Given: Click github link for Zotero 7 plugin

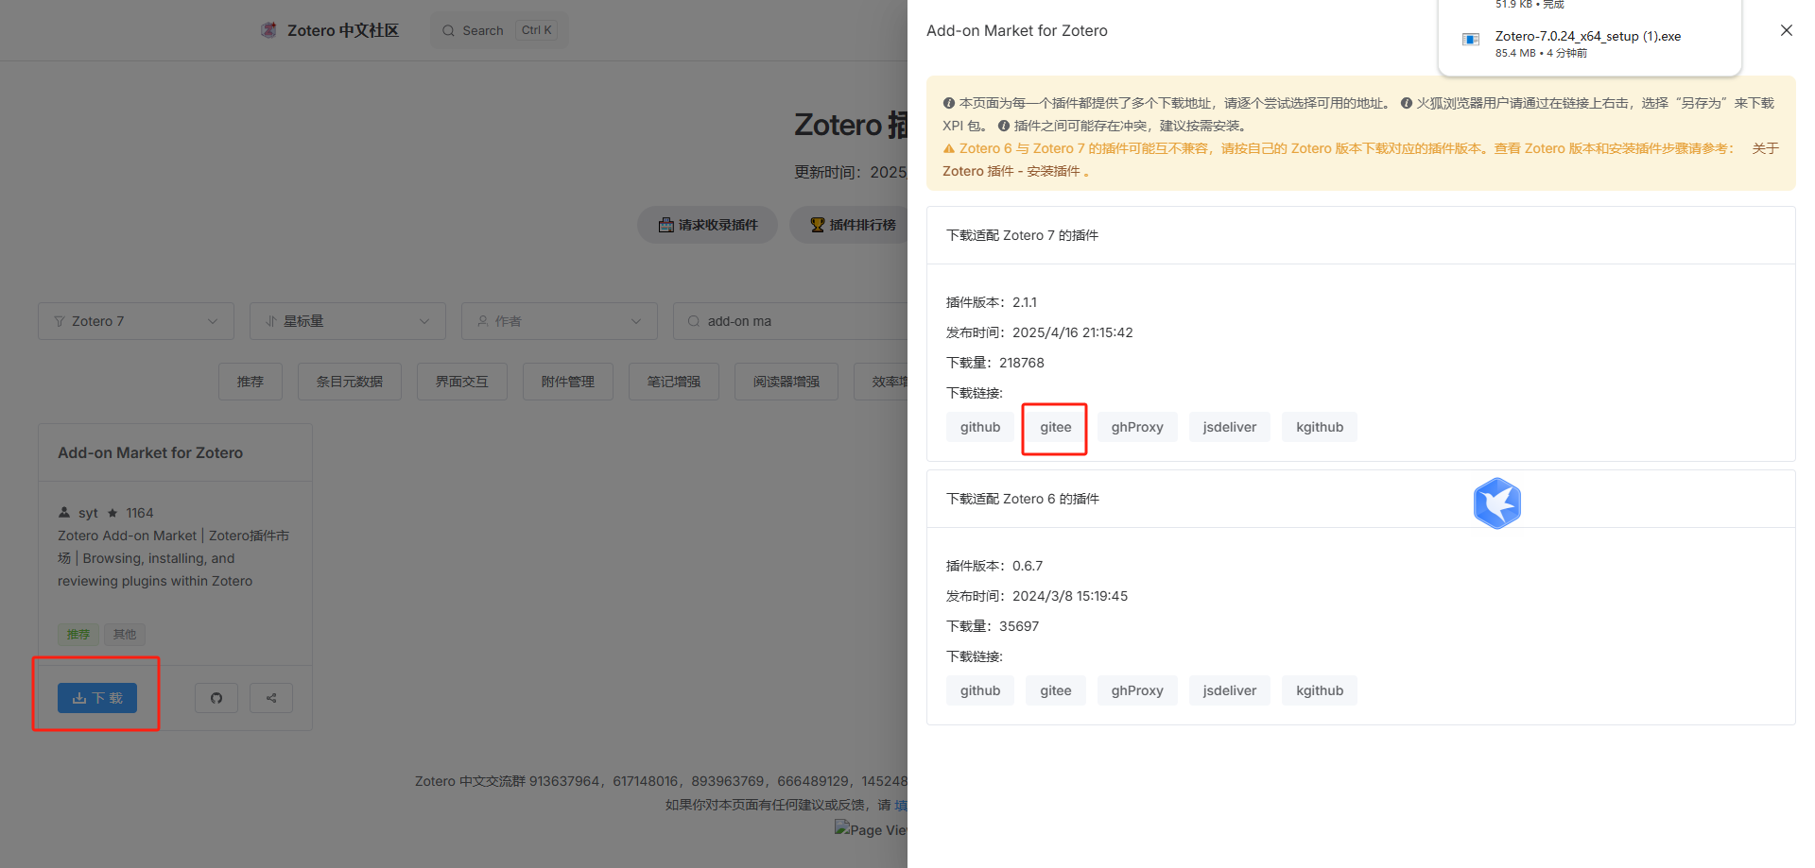Looking at the screenshot, I should click(980, 427).
